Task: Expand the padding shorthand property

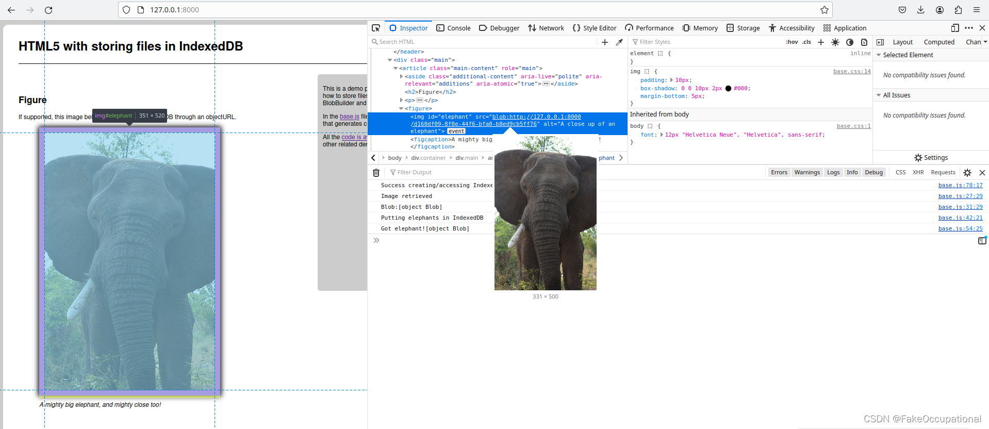Action: 671,80
